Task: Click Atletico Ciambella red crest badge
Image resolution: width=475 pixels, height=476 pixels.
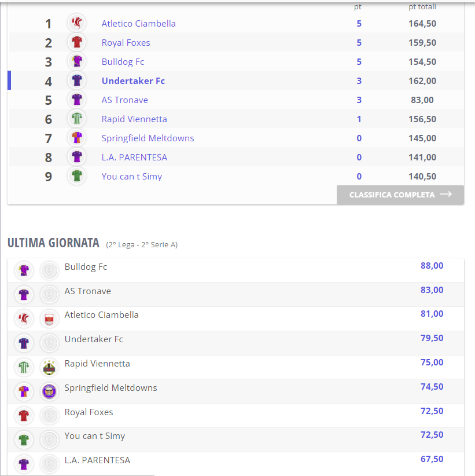Action: (x=49, y=319)
